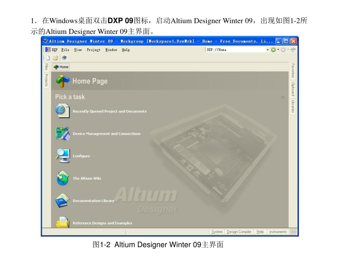Screen dimensions: 337x253
Task: Open The Altium Wiki link
Action: [87, 178]
